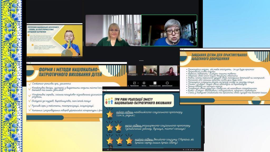The height and width of the screenshot is (152, 270).
Task: Click the active speaker Natal video tile
Action: click(169, 31)
